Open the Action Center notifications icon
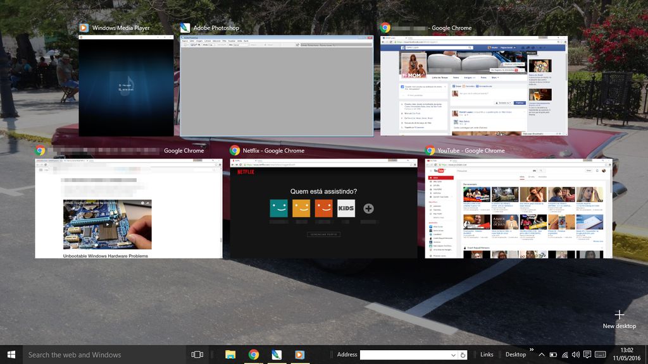The image size is (648, 364). [x=587, y=355]
